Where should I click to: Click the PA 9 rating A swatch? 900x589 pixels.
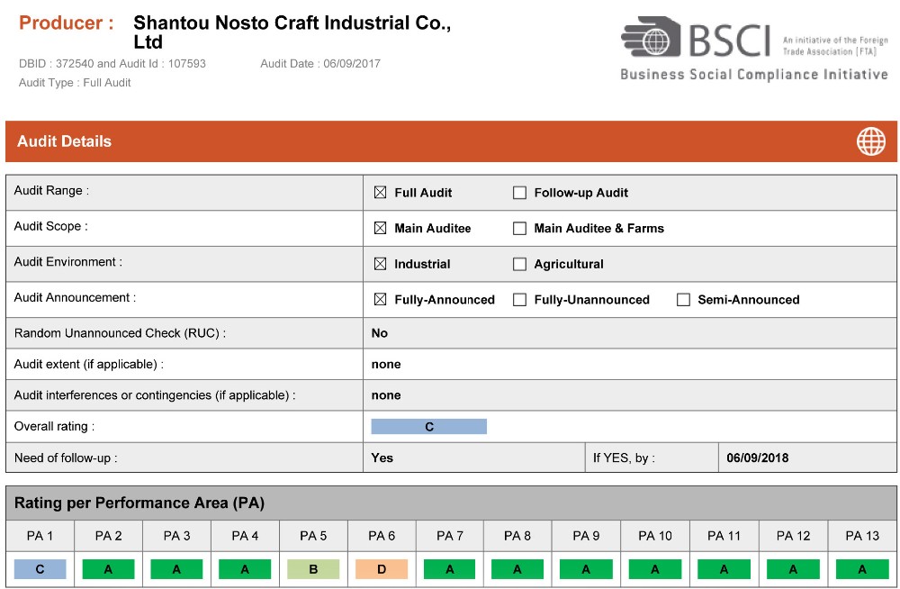[x=586, y=569]
